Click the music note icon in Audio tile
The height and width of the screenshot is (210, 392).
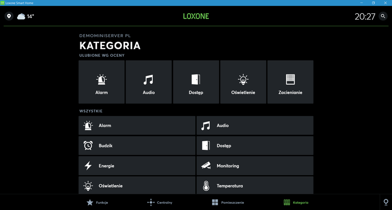148,80
